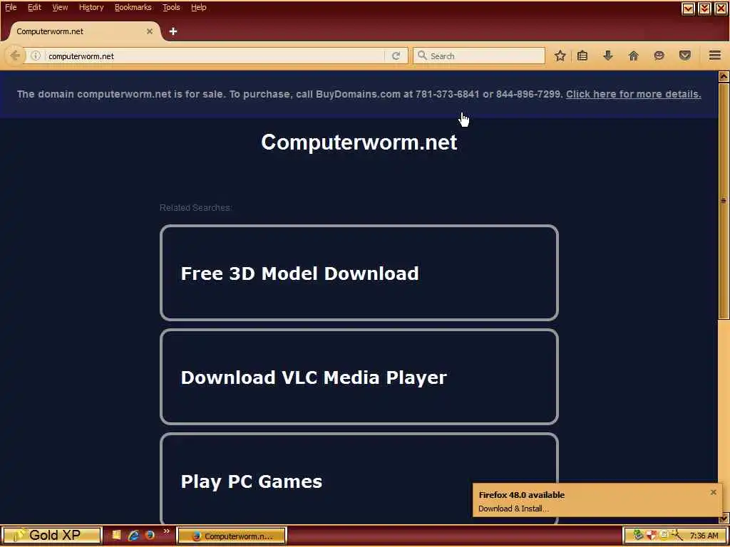
Task: Click the scrollbar down arrow
Action: [724, 518]
